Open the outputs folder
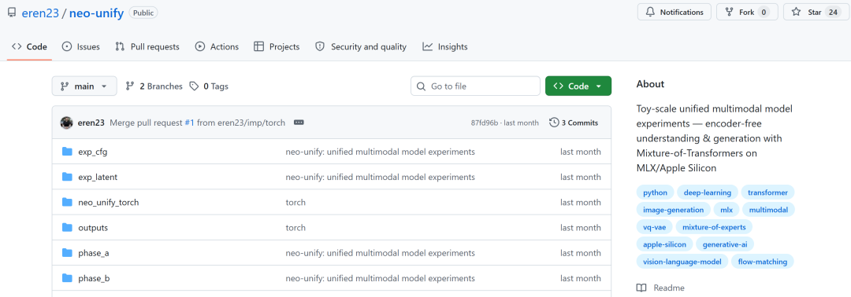The width and height of the screenshot is (851, 297). point(93,228)
